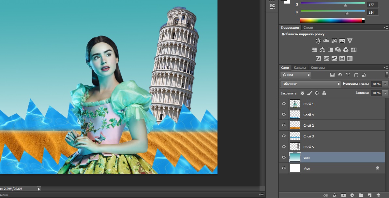Lock image pixels (brush icon)
389x198 pixels.
(310, 93)
